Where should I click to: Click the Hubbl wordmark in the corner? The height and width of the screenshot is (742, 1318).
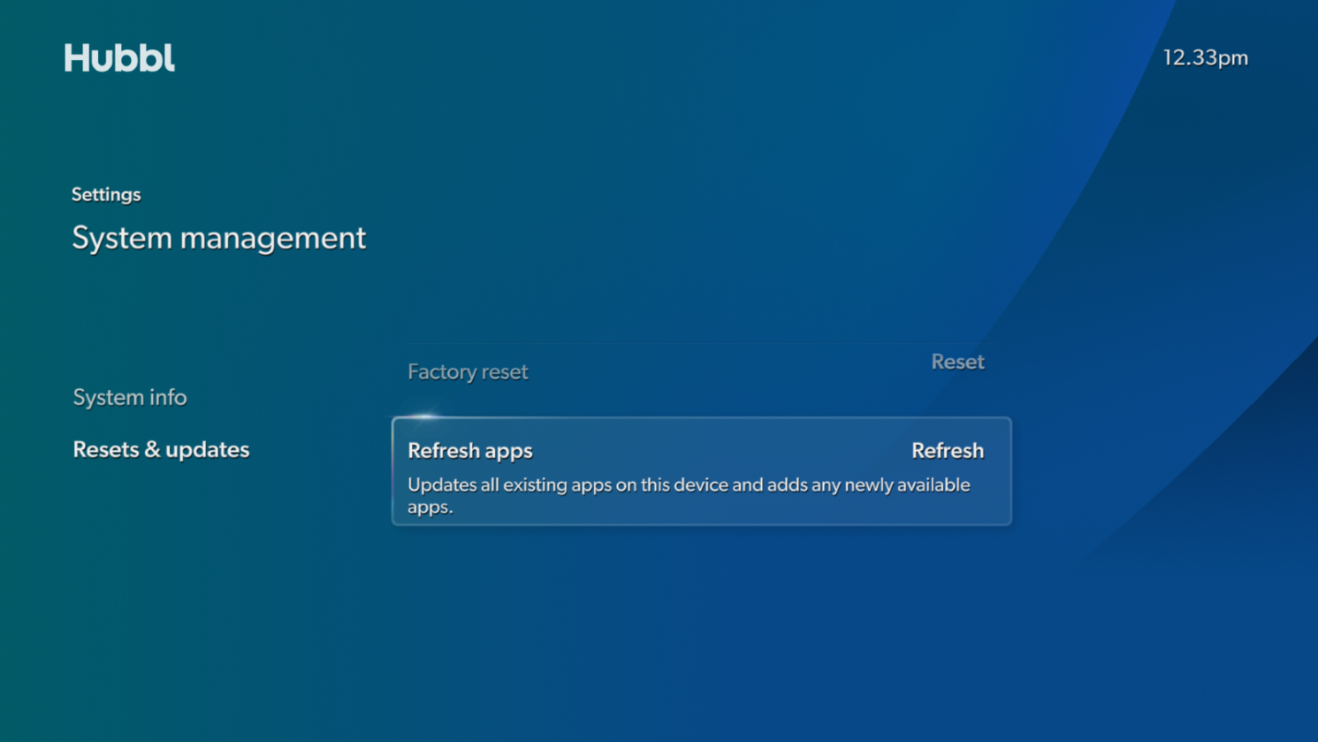119,57
